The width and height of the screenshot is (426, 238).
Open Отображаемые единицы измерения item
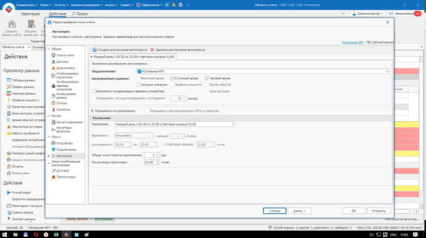click(65, 85)
